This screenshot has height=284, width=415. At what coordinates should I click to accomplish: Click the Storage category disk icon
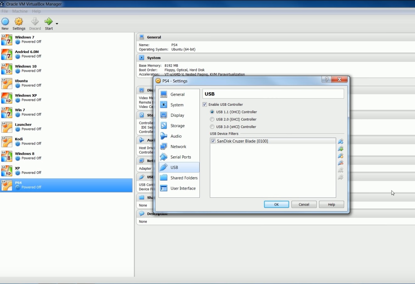point(164,126)
